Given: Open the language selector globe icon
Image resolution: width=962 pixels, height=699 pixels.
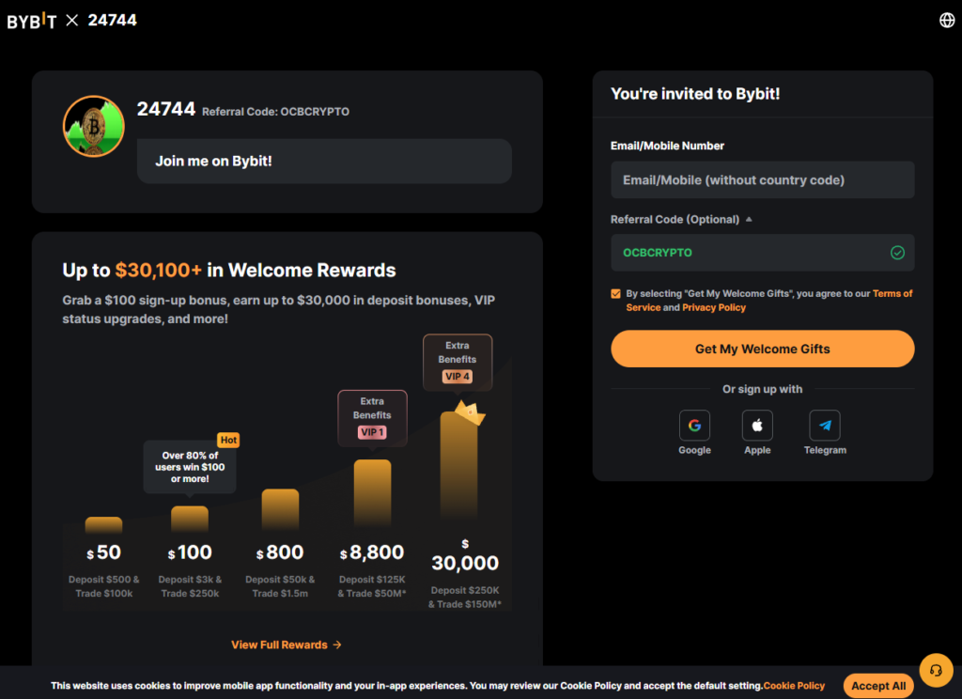Looking at the screenshot, I should click(946, 18).
